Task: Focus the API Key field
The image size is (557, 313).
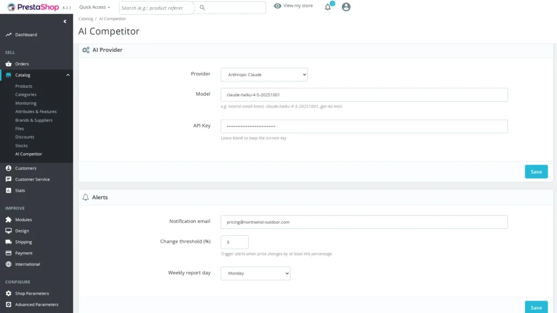Action: (364, 126)
